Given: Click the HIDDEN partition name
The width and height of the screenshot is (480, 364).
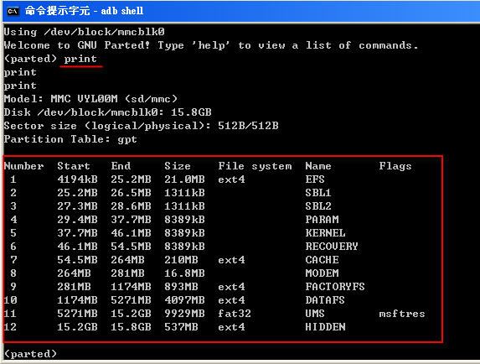Looking at the screenshot, I should [x=325, y=327].
